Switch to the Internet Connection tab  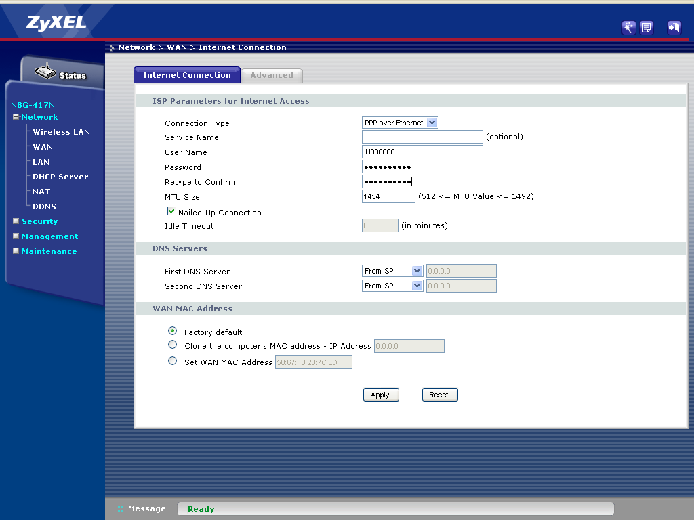pos(187,74)
